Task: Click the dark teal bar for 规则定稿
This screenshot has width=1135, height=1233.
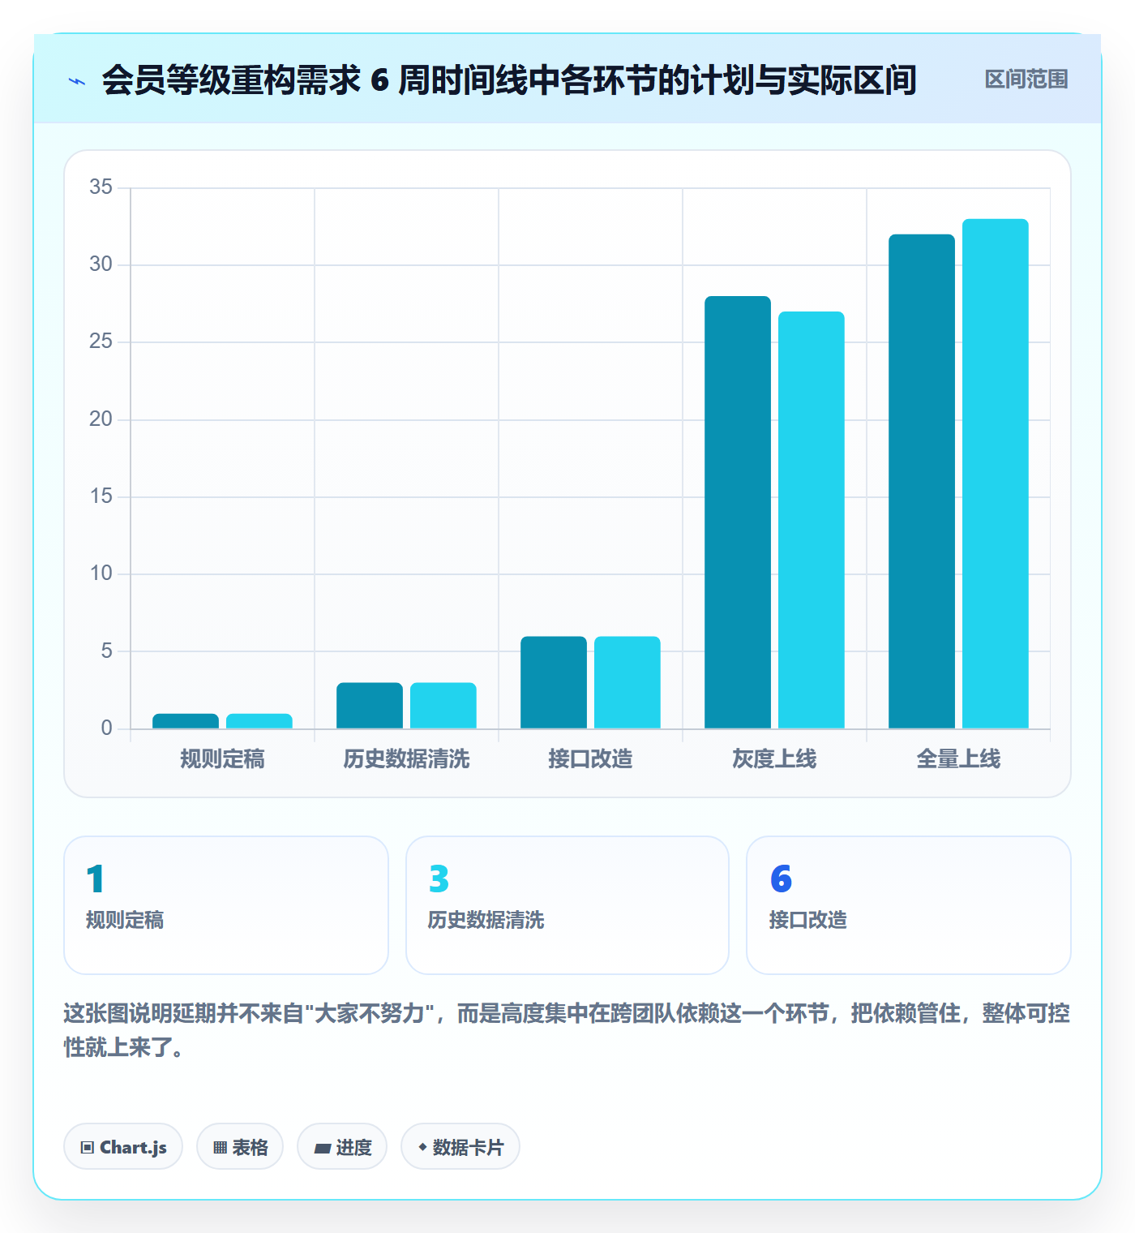Action: coord(186,721)
